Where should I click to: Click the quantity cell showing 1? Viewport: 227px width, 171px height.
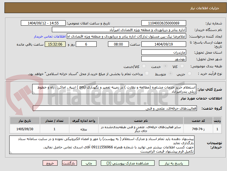(x=54, y=129)
